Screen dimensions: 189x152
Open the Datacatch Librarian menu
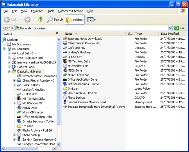[71, 11]
